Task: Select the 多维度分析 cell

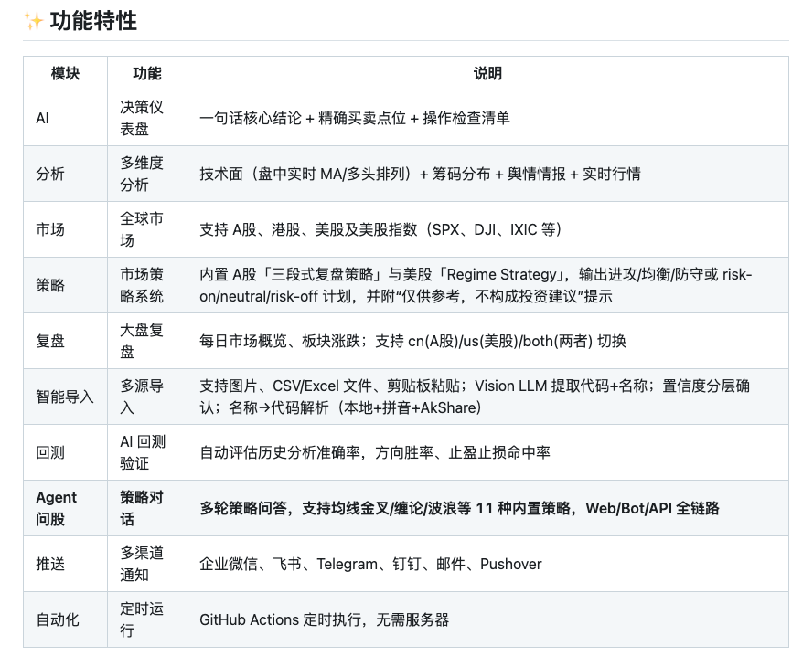Action: tap(147, 175)
